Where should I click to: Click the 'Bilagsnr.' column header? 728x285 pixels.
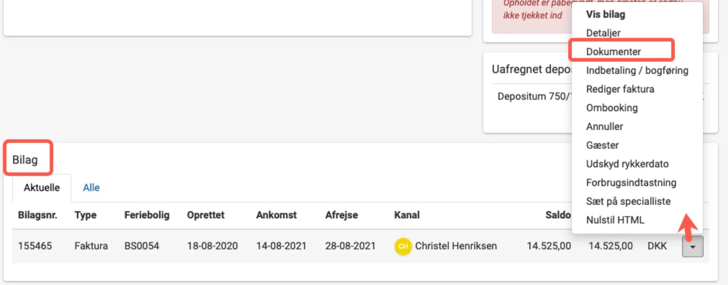[x=38, y=215]
